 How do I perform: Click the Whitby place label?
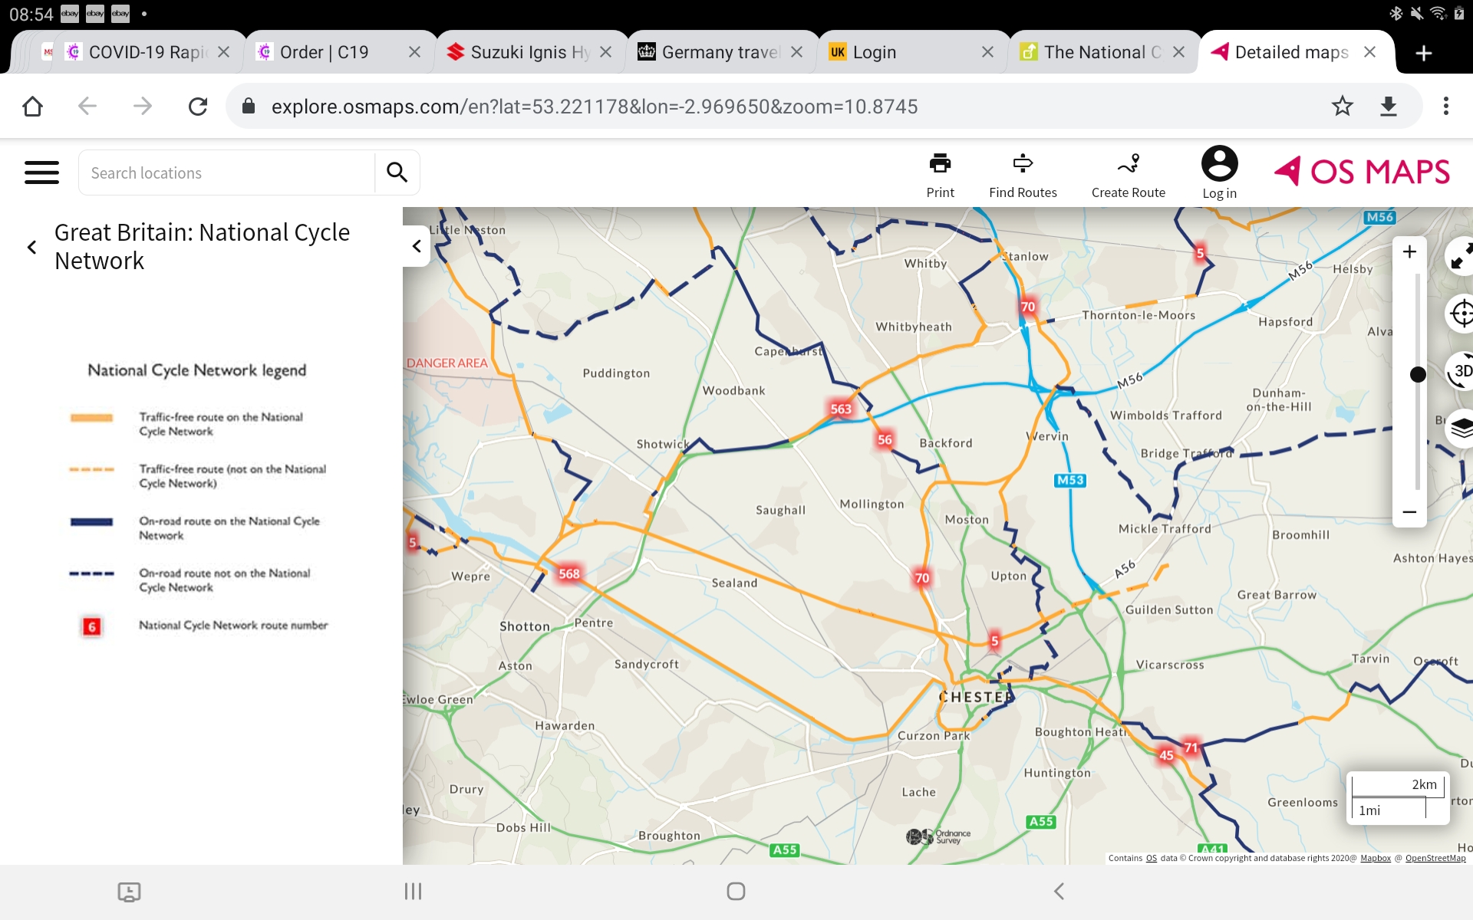926,264
